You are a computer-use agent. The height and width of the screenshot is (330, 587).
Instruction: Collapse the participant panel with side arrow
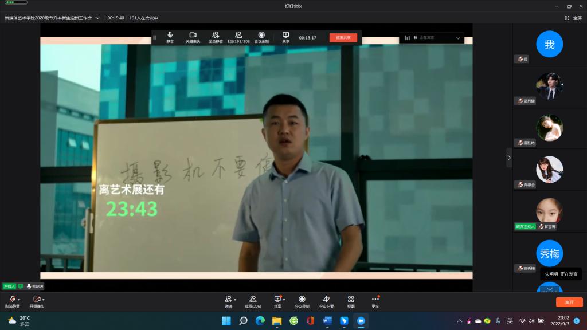coord(508,157)
